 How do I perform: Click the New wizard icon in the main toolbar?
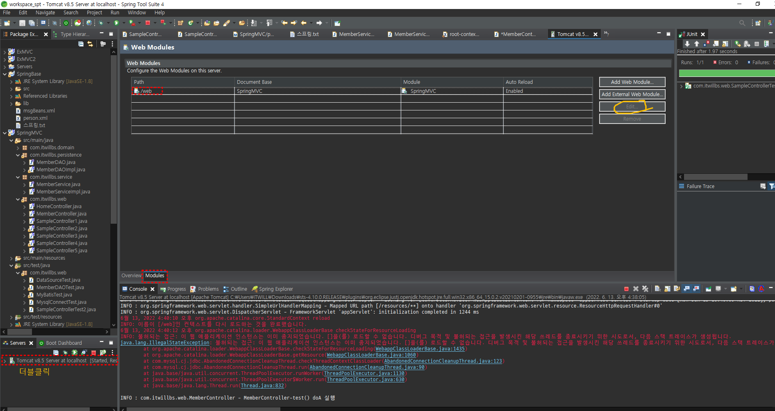(x=7, y=23)
